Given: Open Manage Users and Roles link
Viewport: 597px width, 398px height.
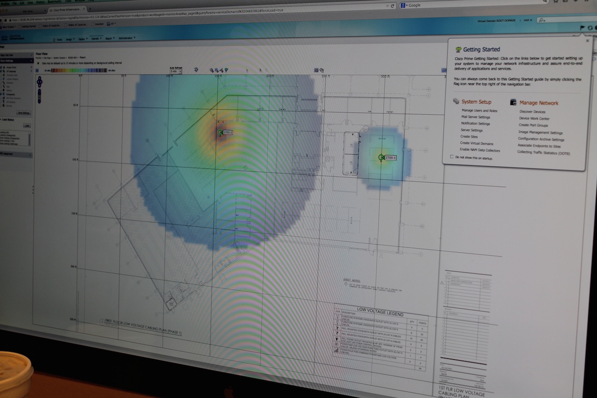Looking at the screenshot, I should click(479, 111).
